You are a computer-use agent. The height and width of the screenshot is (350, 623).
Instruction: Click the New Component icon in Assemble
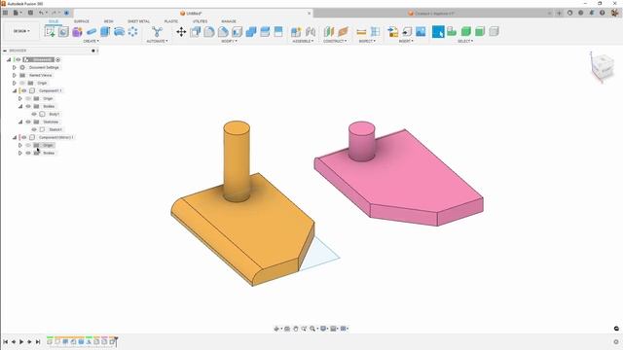click(x=296, y=32)
